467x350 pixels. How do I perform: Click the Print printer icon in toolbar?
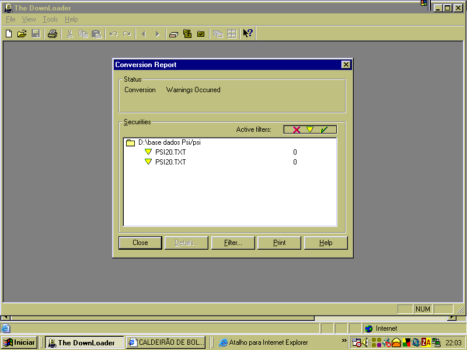coord(53,34)
